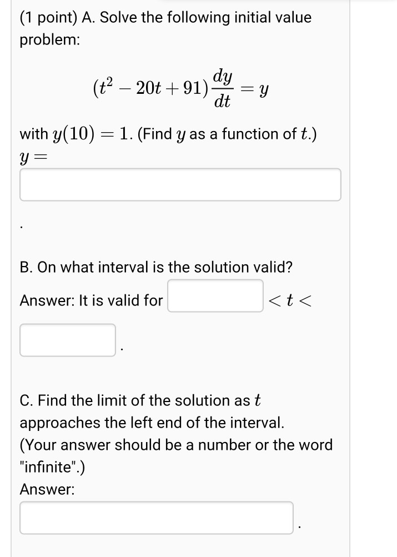Click inside the empty box below the interval line
The height and width of the screenshot is (557, 397).
[x=67, y=340]
